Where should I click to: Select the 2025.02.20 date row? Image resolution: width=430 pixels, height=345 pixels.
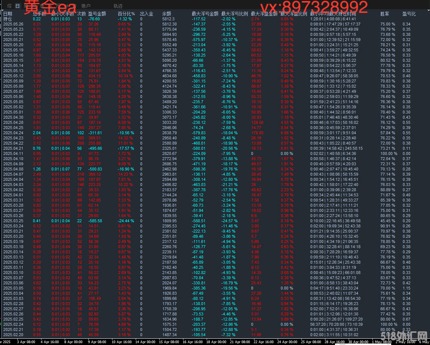point(13,335)
